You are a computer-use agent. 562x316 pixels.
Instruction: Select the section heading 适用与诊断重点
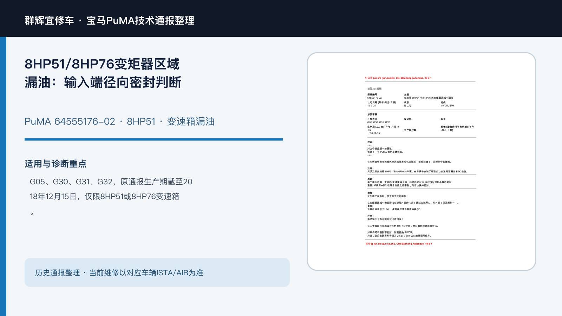click(55, 164)
